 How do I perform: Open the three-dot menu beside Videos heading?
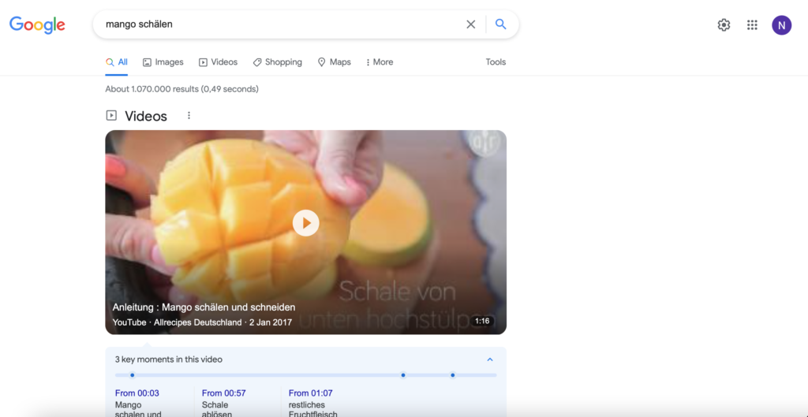[189, 115]
